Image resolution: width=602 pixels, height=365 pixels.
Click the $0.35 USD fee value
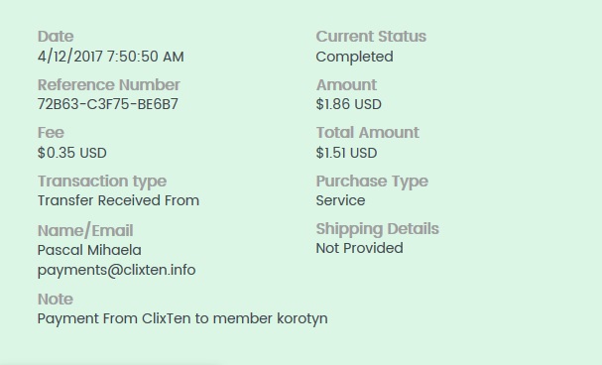(72, 153)
